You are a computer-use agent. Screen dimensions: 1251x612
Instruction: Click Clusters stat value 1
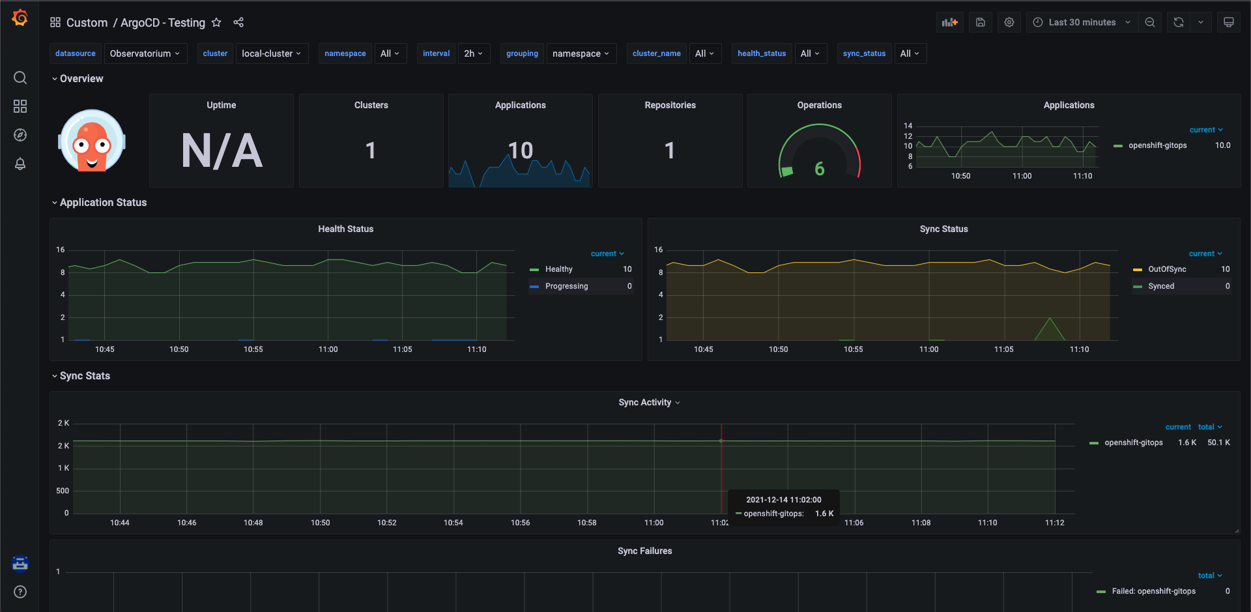point(371,151)
